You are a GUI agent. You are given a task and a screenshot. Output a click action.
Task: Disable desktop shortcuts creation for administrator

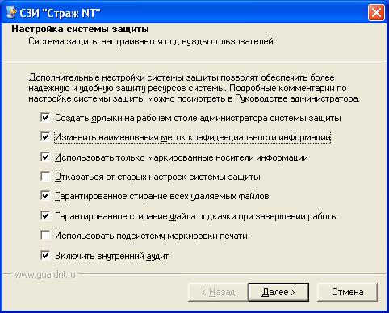coord(45,117)
